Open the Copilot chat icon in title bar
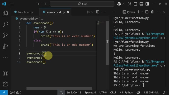The width and height of the screenshot is (169, 95). (x=119, y=4)
